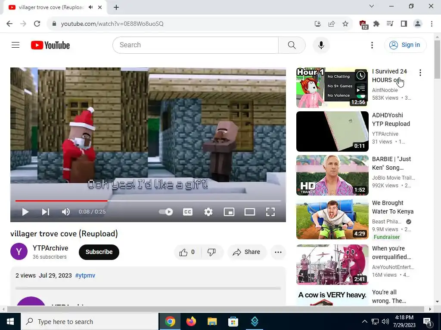Open the tab search chevron
Image resolution: width=441 pixels, height=330 pixels.
tap(372, 6)
